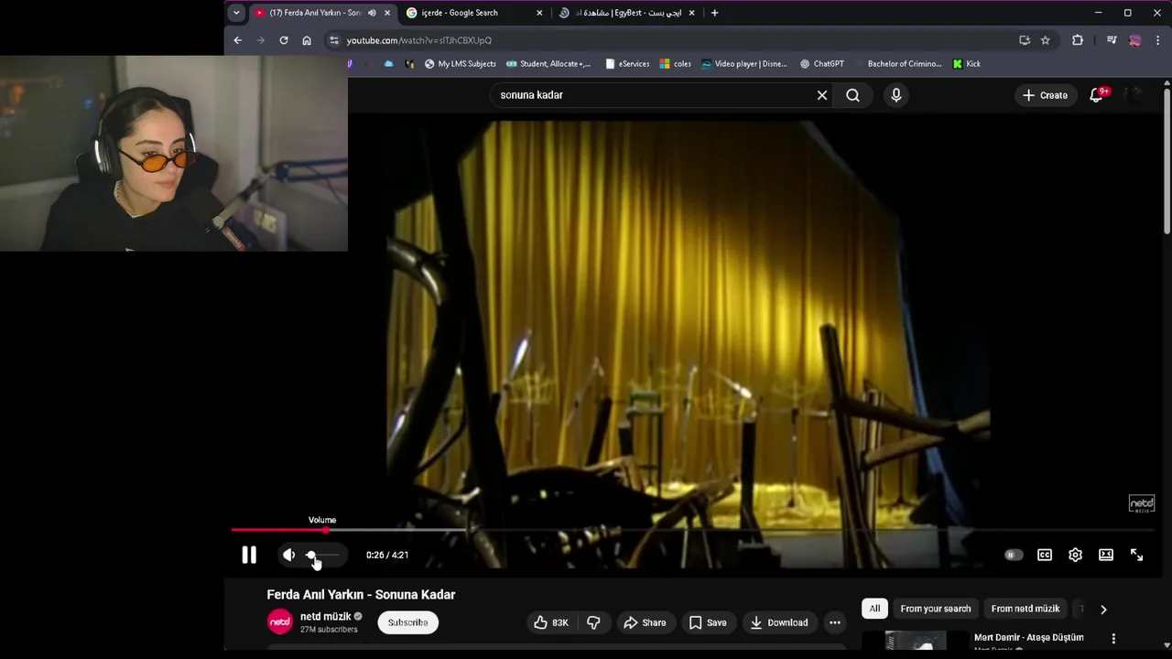The image size is (1172, 659).
Task: Adjust the YouTube volume slider
Action: click(x=321, y=555)
